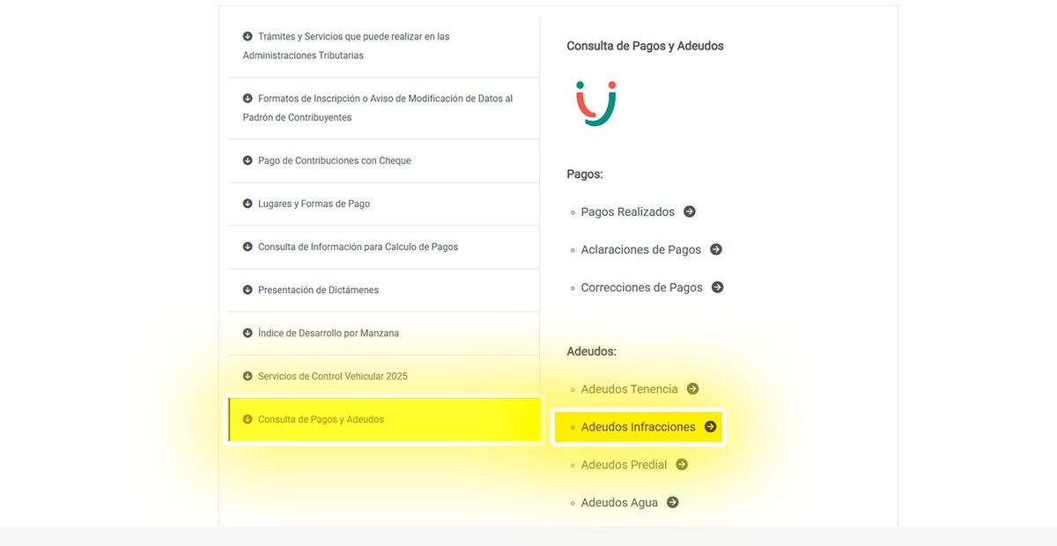Click arrow icon next to Adeudos Agua
Viewport: 1057px width, 546px height.
pyautogui.click(x=673, y=502)
